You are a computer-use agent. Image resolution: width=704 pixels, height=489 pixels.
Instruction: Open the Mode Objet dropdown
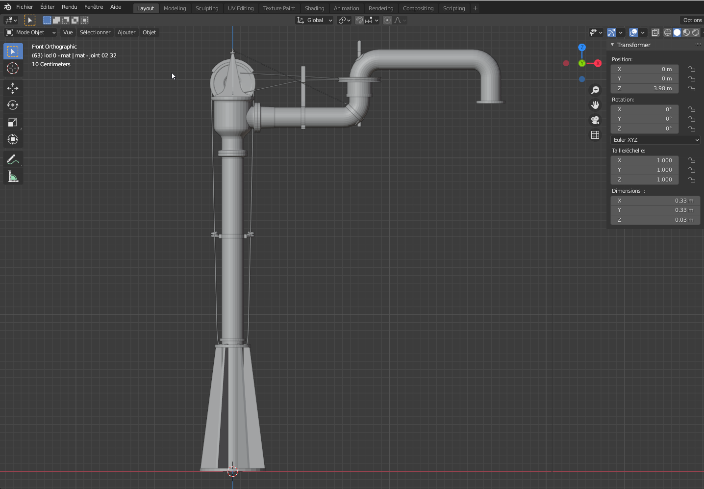point(31,32)
